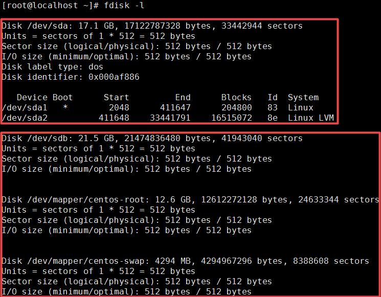Click the '/dev/mapper/centos-swap' disk line
This screenshot has height=297, width=381.
pyautogui.click(x=186, y=261)
